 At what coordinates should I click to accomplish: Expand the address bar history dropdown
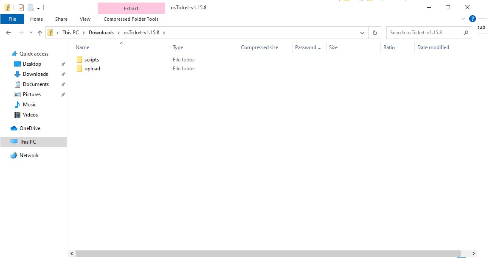coord(362,32)
